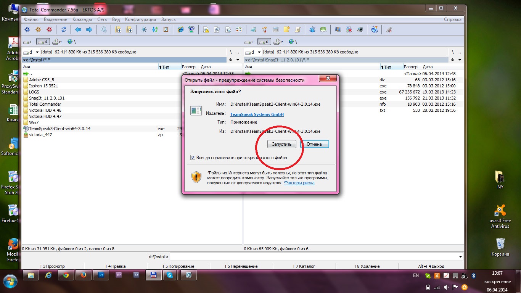The image size is (521, 293).
Task: Click the A-Z sort toolbar icon
Action: [x=155, y=29]
